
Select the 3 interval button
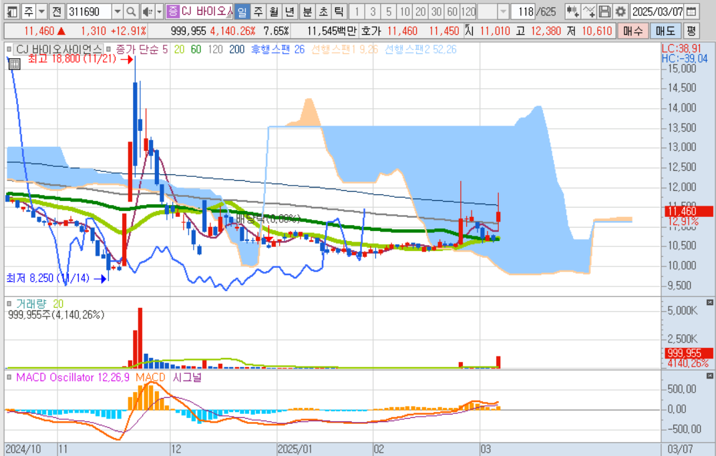click(373, 11)
